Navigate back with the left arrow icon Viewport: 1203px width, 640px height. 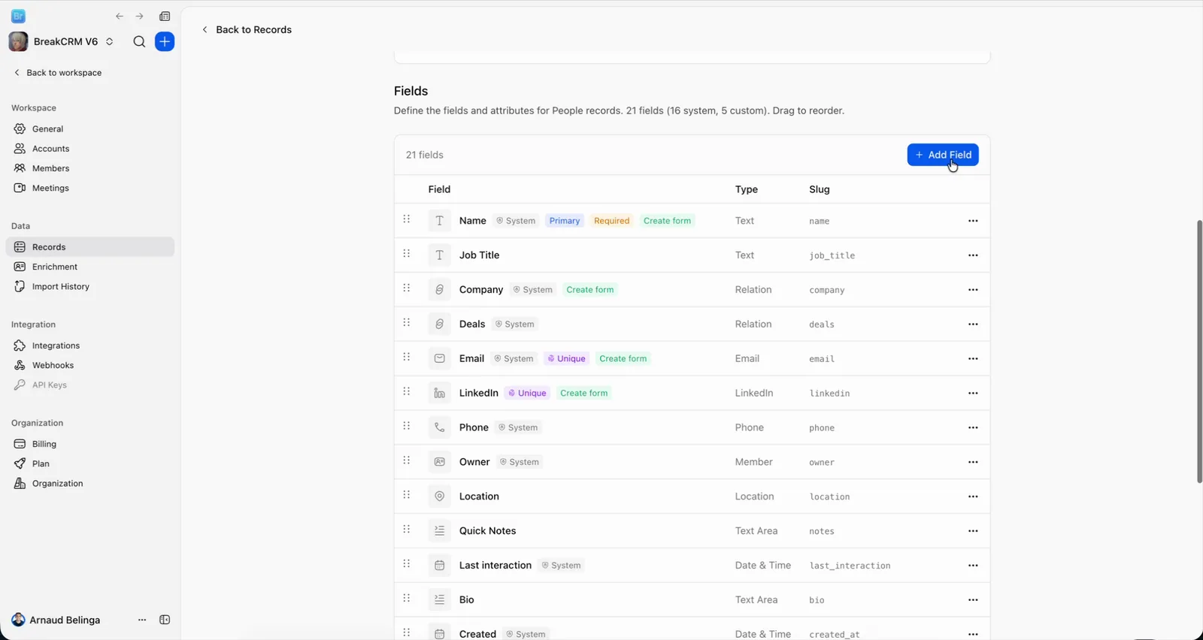120,16
